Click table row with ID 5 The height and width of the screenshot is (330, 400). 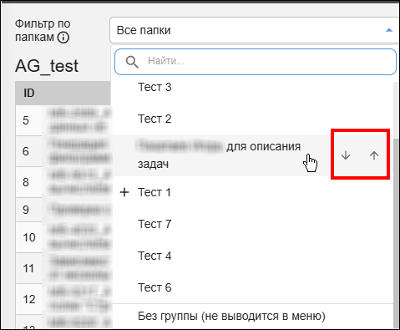point(63,120)
